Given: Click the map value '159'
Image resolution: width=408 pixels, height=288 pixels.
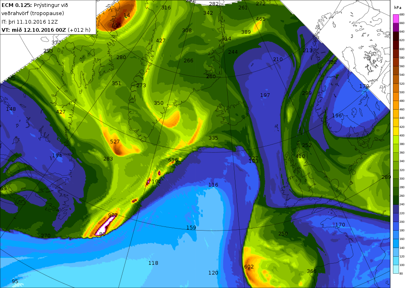Looking at the screenshot, I should (191, 227).
